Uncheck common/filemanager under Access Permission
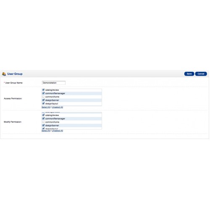The image size is (210, 210). pyautogui.click(x=43, y=93)
